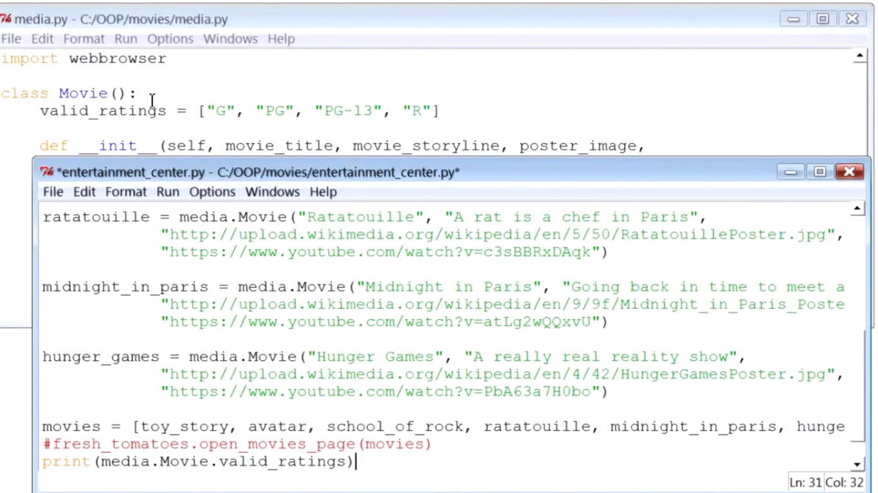Open File menu in entertainment_center.py window
Screen dimensions: 878x493
click(53, 192)
